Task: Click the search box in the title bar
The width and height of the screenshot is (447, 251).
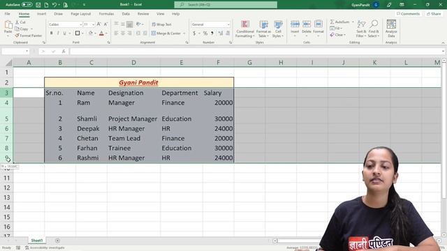Action: tap(226, 5)
